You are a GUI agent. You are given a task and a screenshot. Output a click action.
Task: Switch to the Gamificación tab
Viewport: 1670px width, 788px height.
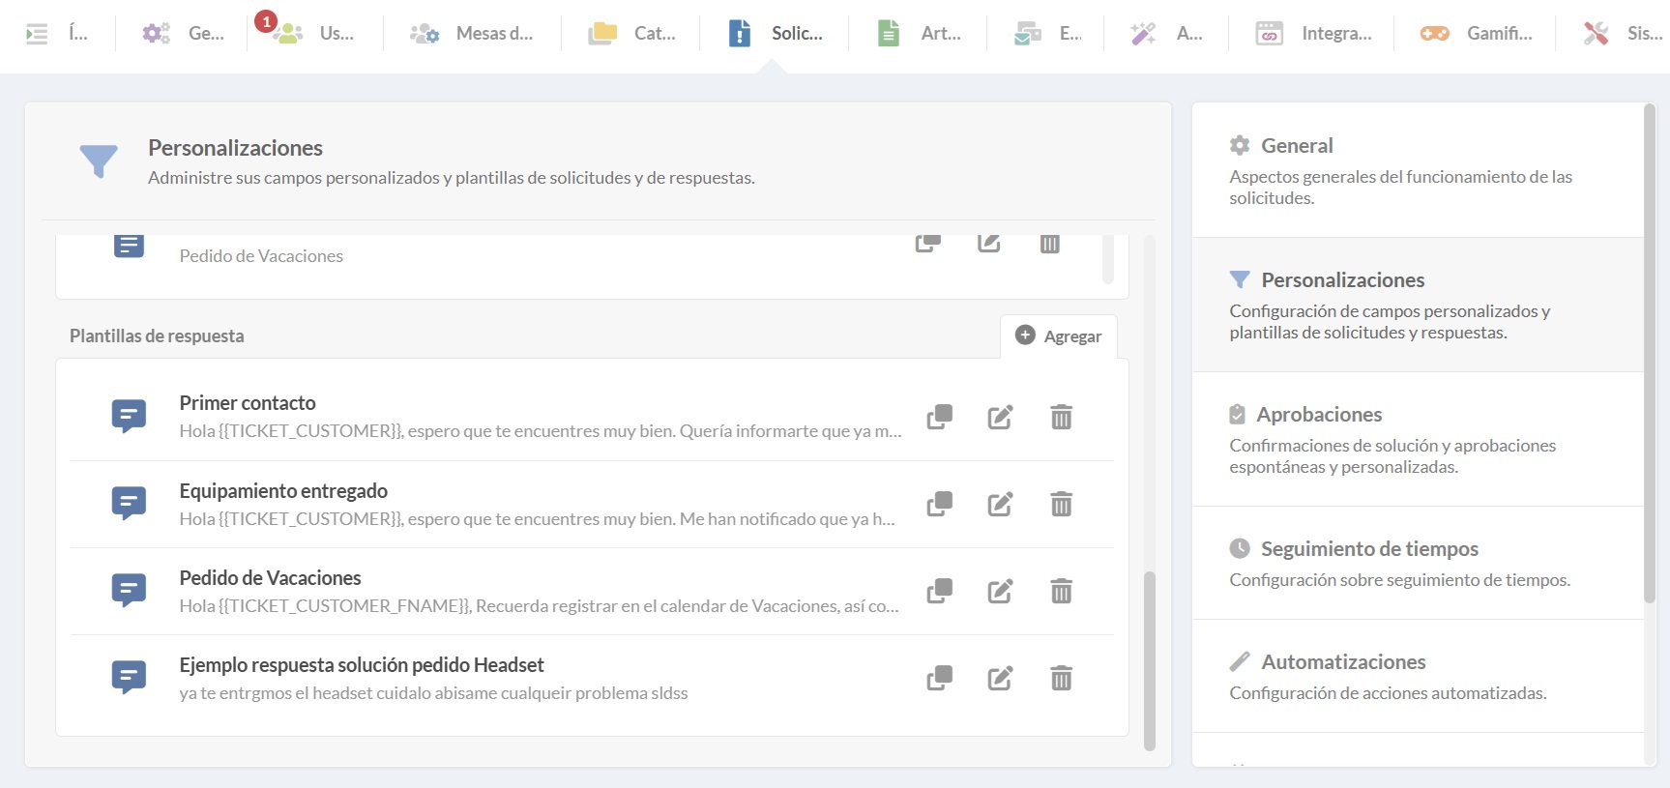(x=1476, y=34)
